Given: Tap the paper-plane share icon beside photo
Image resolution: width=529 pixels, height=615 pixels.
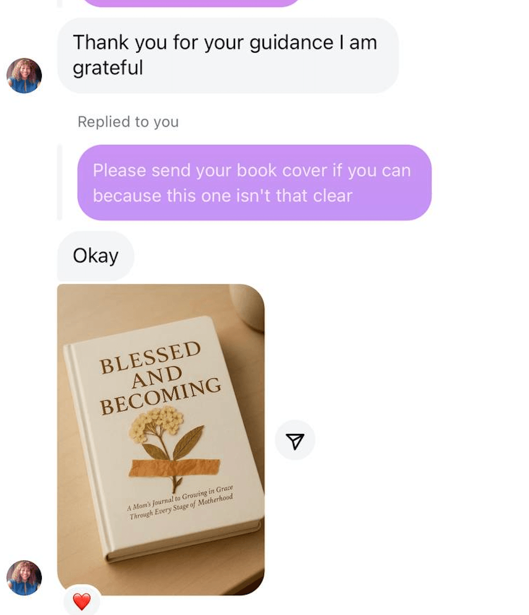Looking at the screenshot, I should pos(295,440).
